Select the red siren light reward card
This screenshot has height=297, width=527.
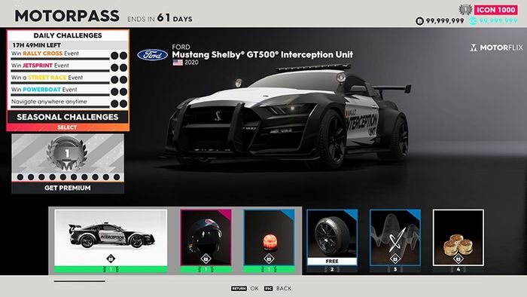pyautogui.click(x=269, y=237)
